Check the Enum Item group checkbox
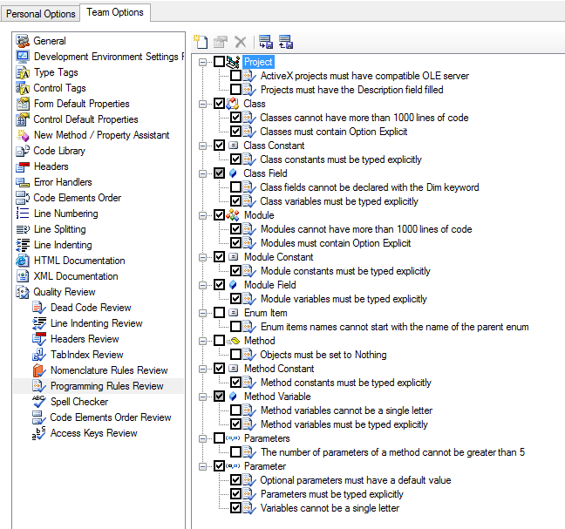This screenshot has height=529, width=565. pyautogui.click(x=220, y=313)
